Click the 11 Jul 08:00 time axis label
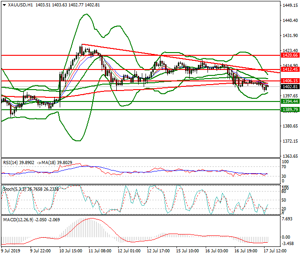Image resolution: width=301 pixels, height=256 pixels. tap(100, 251)
